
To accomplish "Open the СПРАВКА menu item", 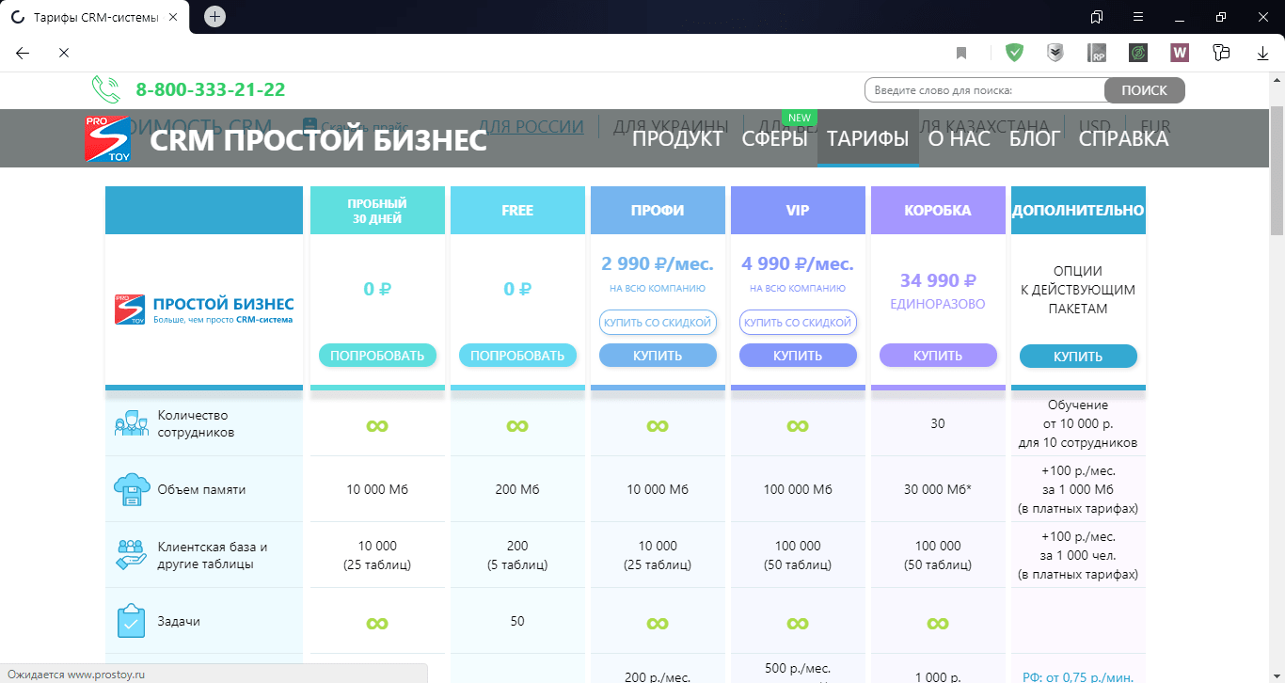I will coord(1123,139).
